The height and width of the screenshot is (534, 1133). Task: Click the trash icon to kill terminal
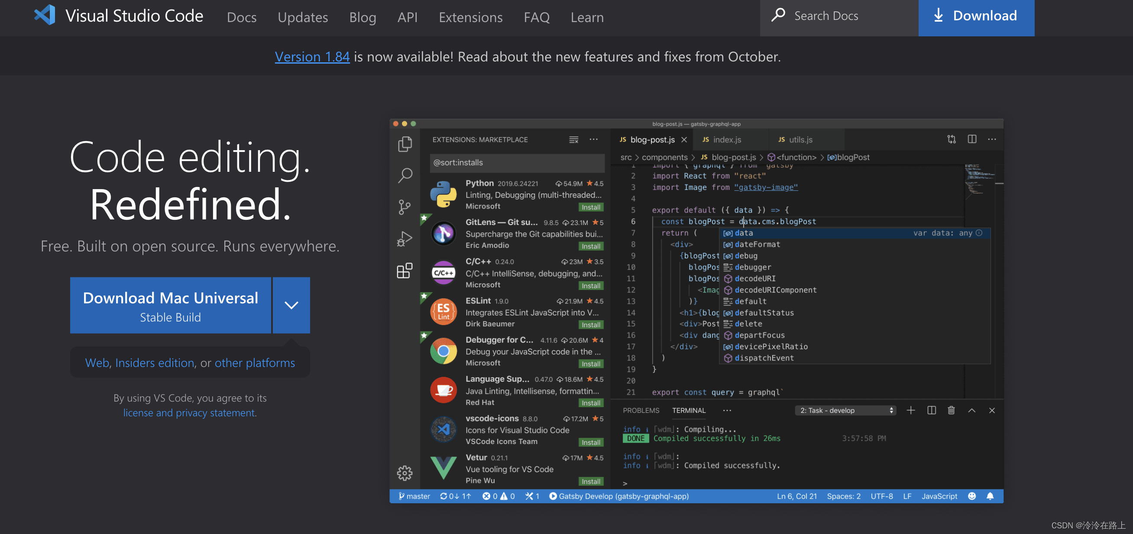click(951, 410)
